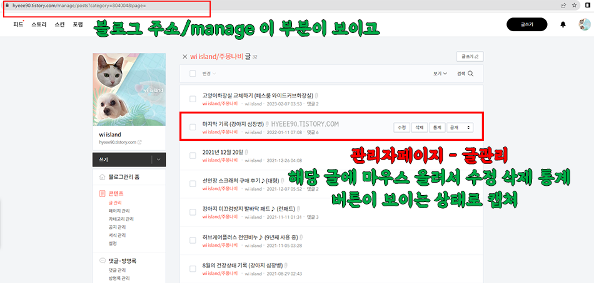594x283 pixels.
Task: Check the 허브케어플러스 천연비누 checkbox
Action: (x=193, y=241)
